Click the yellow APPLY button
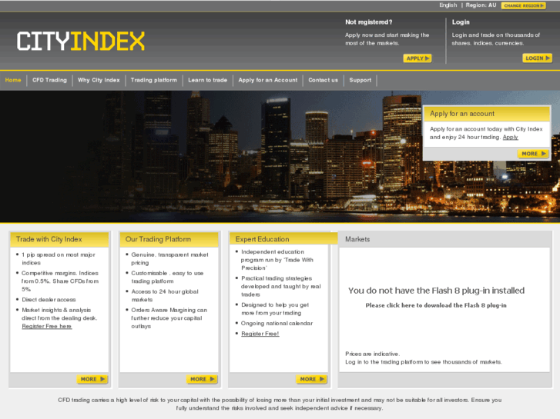The width and height of the screenshot is (560, 419). point(417,58)
